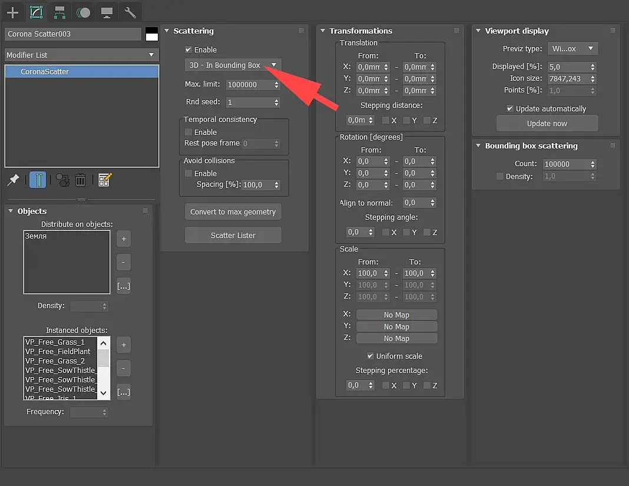Open the Hierarchy panel icon
The image size is (629, 486).
[x=59, y=12]
